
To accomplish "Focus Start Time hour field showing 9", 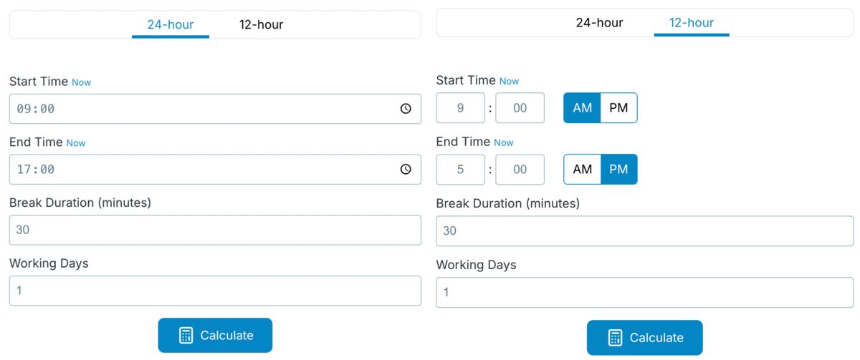I will tap(461, 108).
